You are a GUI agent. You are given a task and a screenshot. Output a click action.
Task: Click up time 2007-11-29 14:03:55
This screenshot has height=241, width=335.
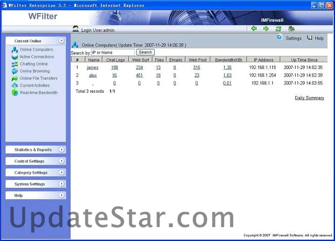303,83
